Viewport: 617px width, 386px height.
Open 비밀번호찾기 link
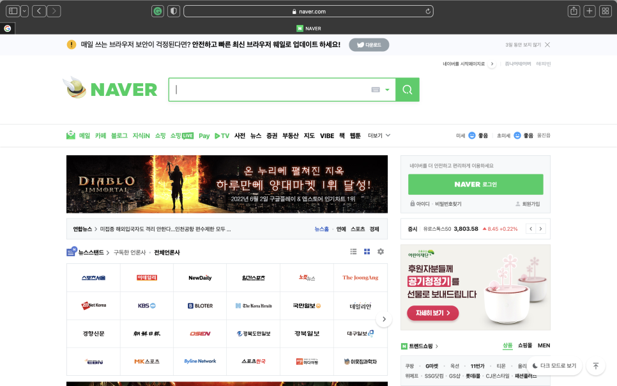[448, 204]
